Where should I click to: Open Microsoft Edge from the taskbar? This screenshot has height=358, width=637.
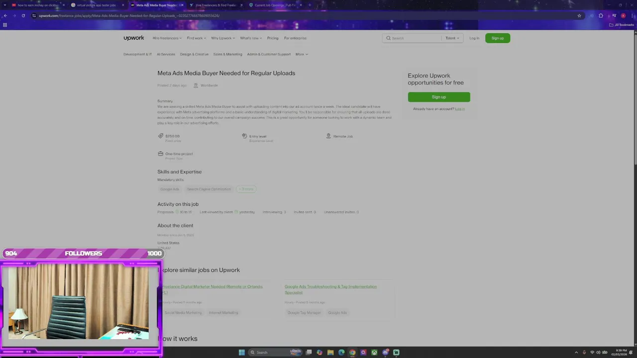[341, 353]
